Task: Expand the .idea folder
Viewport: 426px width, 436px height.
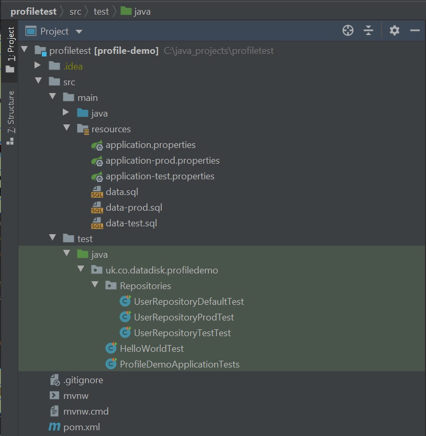Action: click(38, 66)
